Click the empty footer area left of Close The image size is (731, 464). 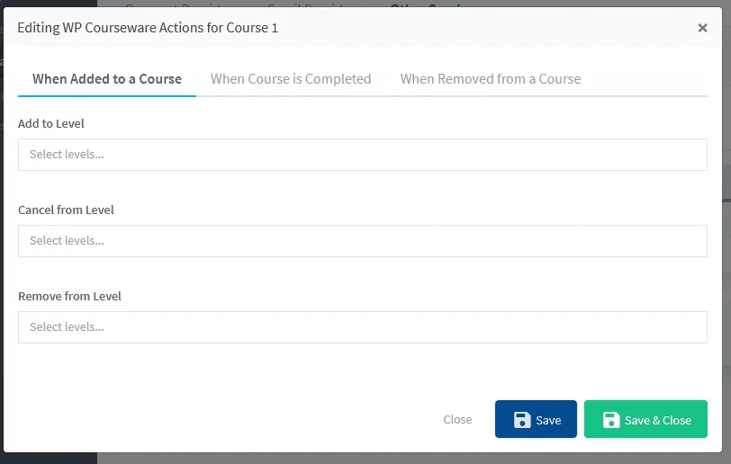(224, 419)
